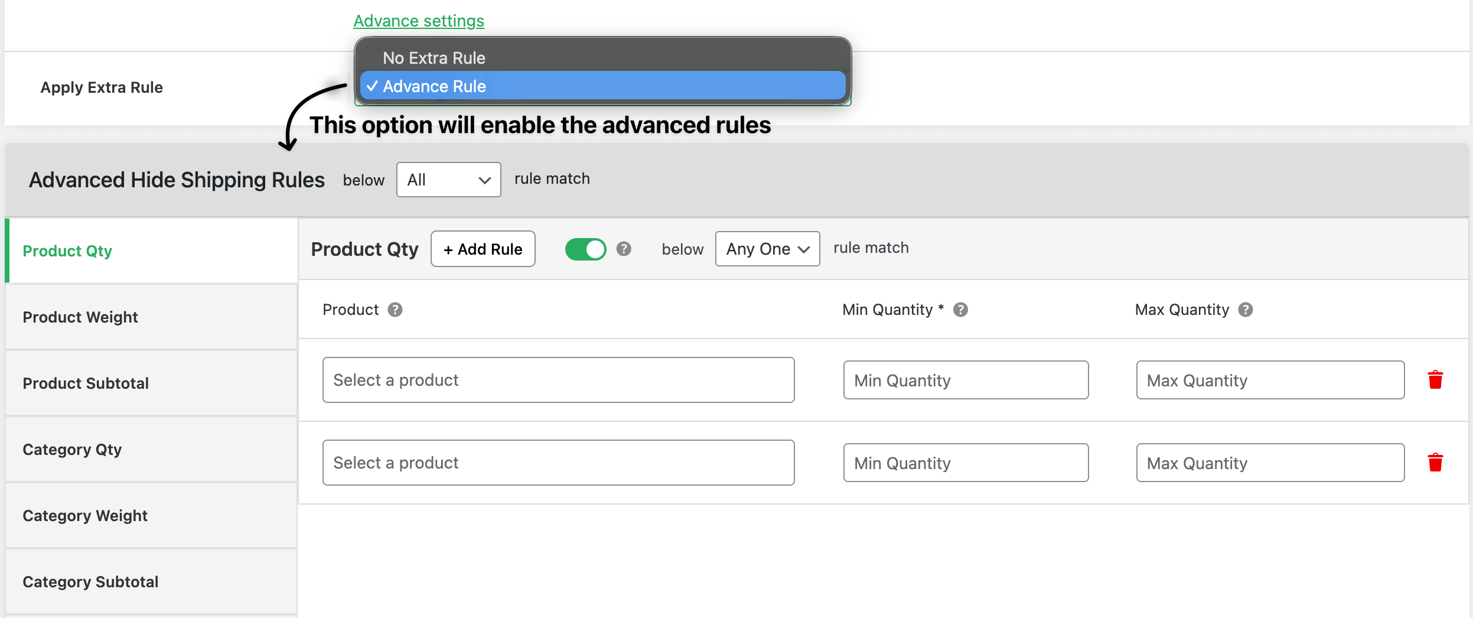
Task: Click the + Add Rule button
Action: coord(483,249)
